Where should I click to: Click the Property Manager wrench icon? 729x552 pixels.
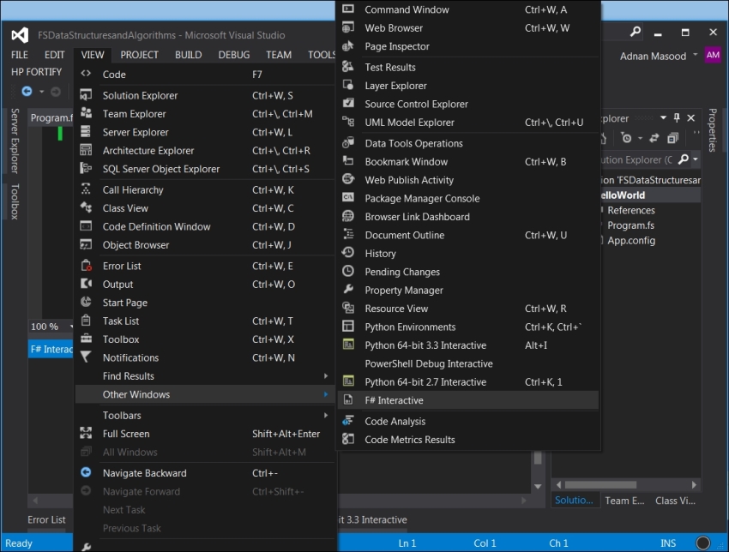[348, 290]
